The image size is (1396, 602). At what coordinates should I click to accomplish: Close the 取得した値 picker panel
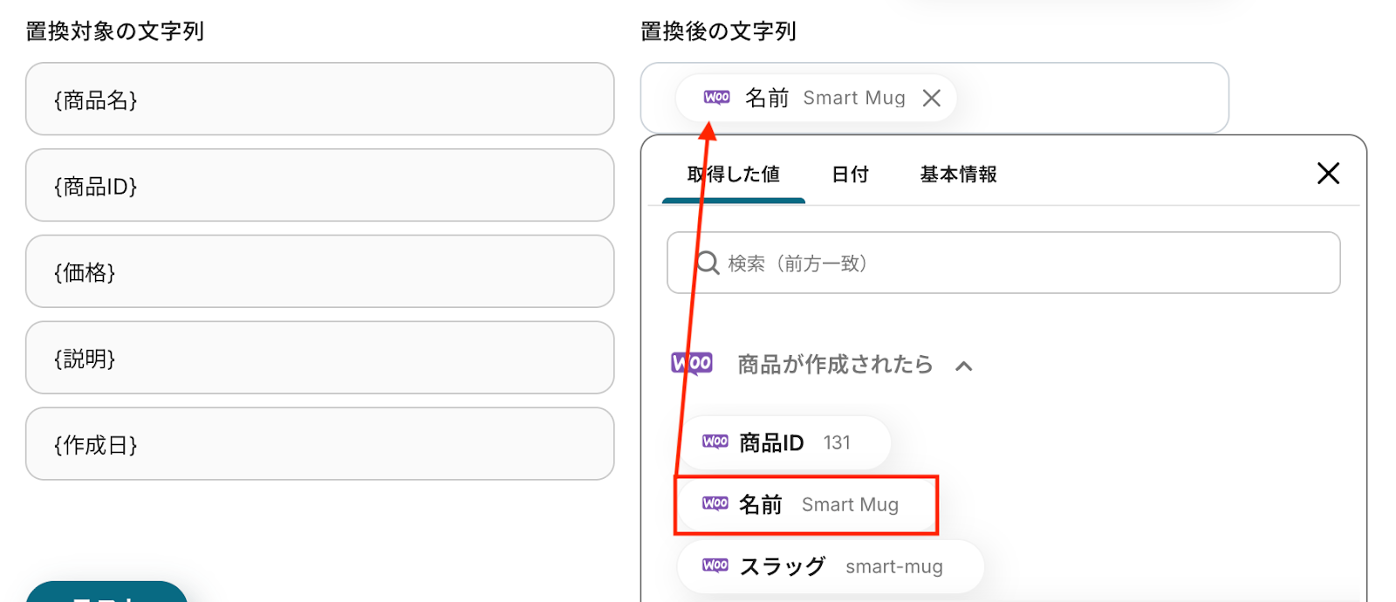[x=1328, y=174]
